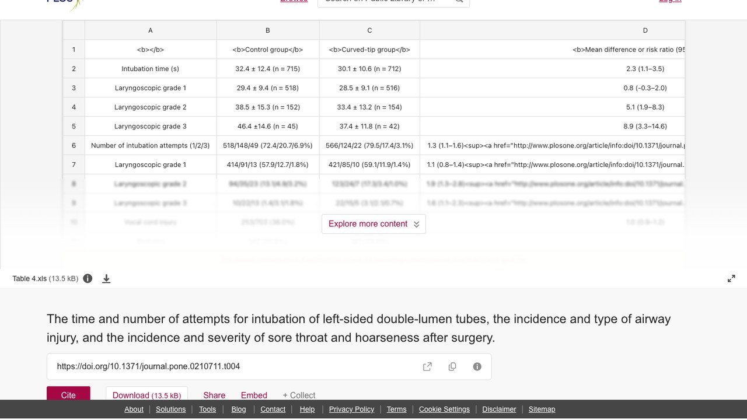Open the Sitemap link
Viewport: 747px width, 420px height.
542,409
